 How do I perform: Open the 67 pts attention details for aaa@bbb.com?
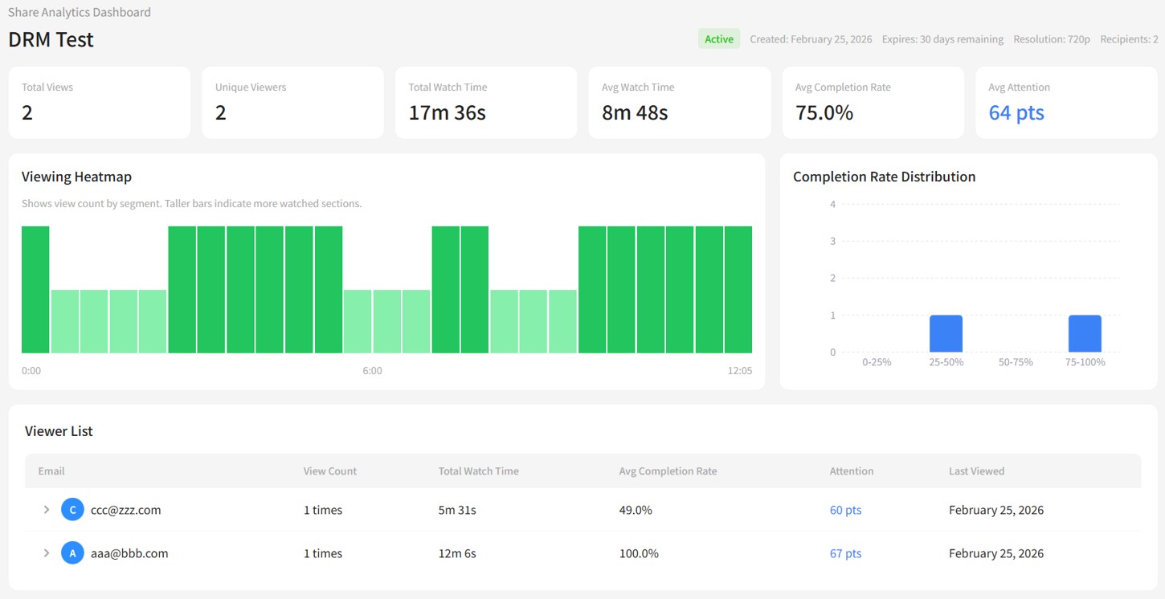pos(845,552)
